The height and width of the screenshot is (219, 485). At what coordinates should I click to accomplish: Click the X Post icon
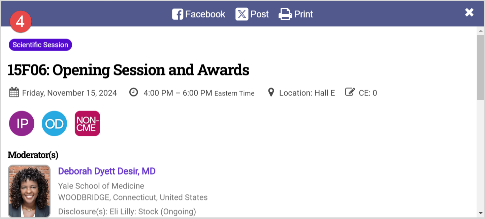pyautogui.click(x=241, y=14)
